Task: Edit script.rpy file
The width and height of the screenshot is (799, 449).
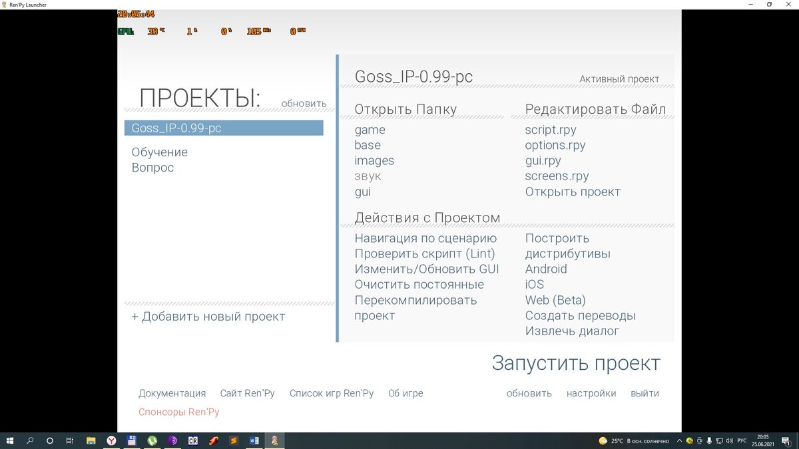Action: (551, 130)
